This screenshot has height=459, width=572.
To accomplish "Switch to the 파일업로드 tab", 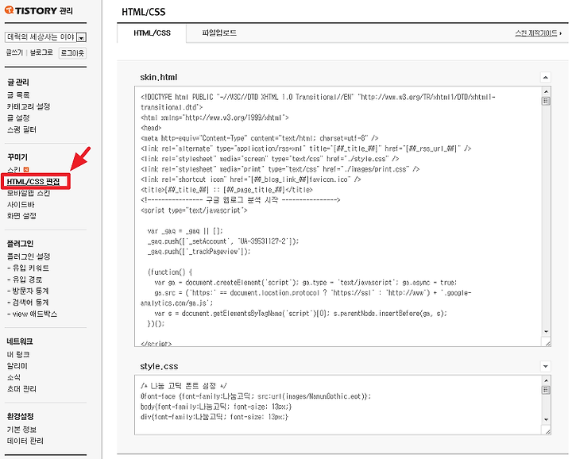I will (x=219, y=33).
